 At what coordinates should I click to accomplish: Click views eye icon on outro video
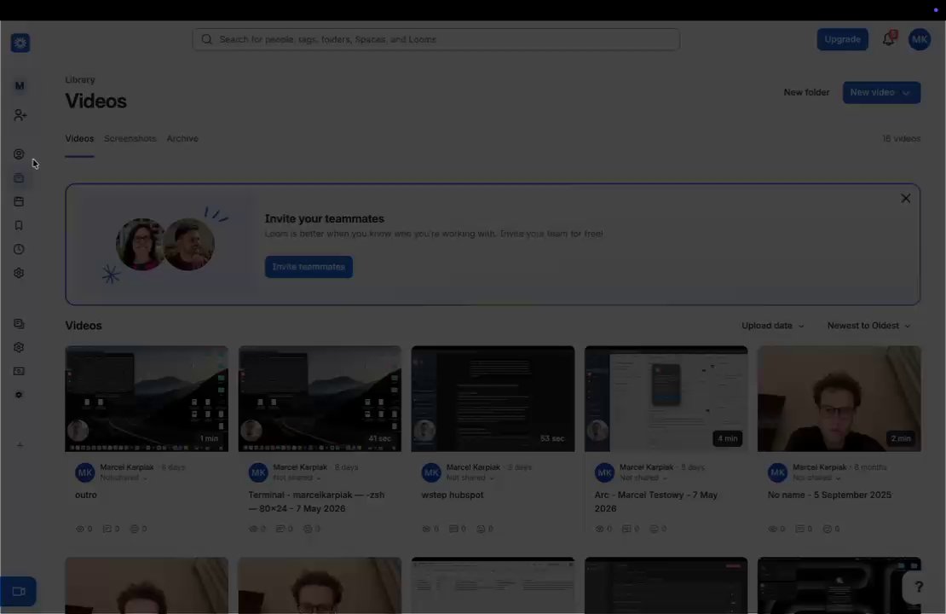pos(79,529)
